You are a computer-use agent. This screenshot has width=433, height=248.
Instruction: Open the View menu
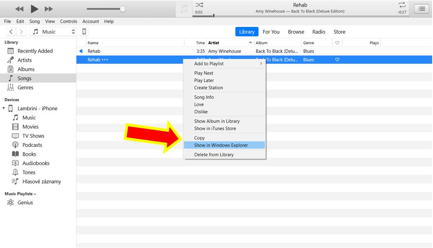tap(50, 21)
